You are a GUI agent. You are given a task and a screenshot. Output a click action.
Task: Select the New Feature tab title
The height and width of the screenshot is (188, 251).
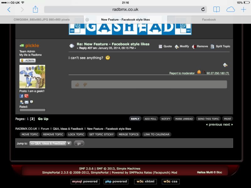click(x=125, y=20)
